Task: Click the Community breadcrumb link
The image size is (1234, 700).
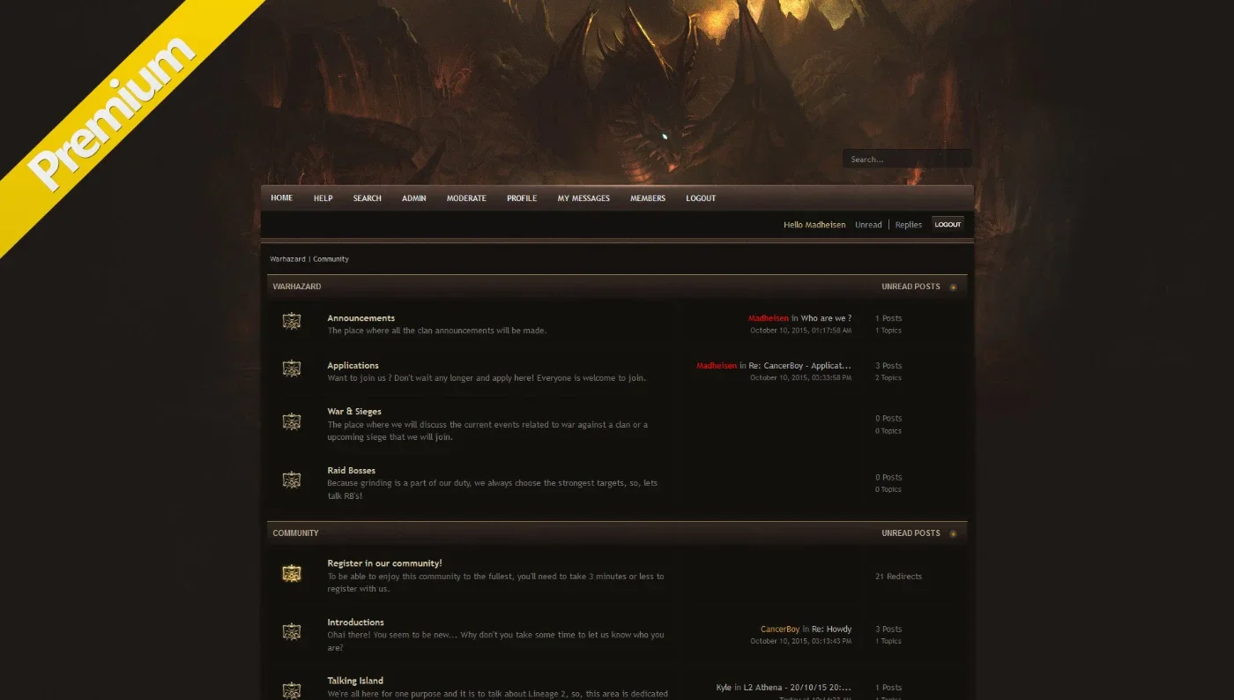Action: pyautogui.click(x=331, y=259)
